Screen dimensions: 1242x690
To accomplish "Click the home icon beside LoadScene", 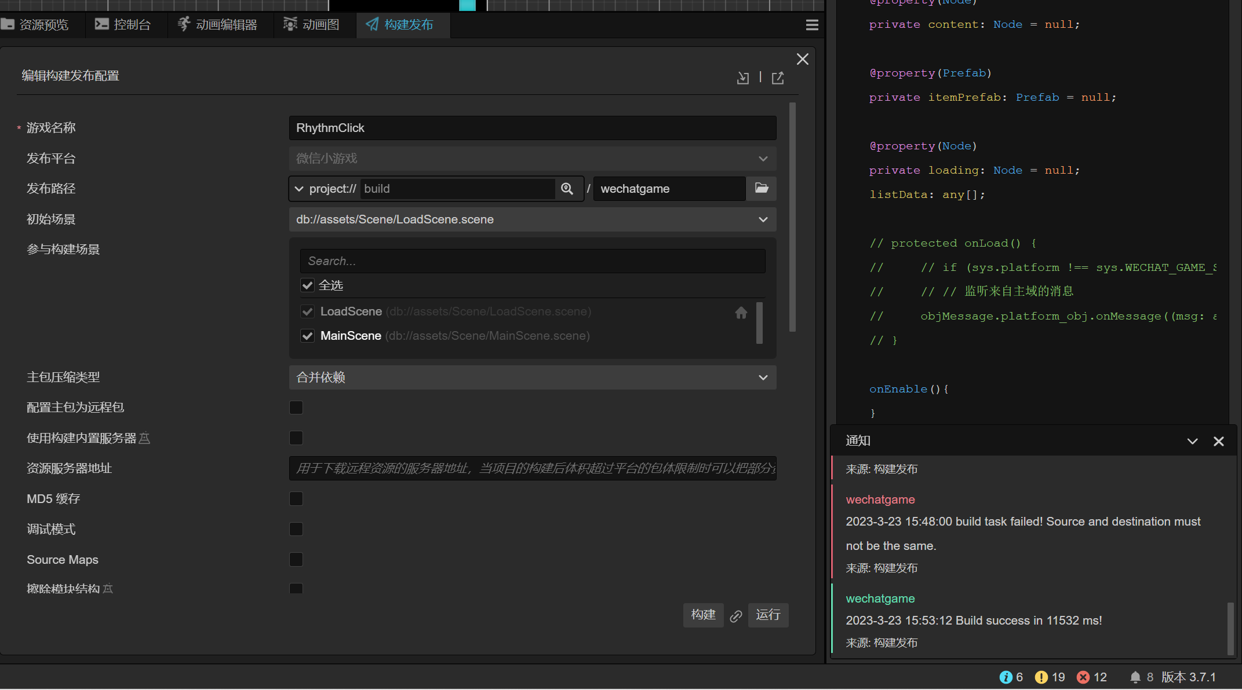I will 741,313.
